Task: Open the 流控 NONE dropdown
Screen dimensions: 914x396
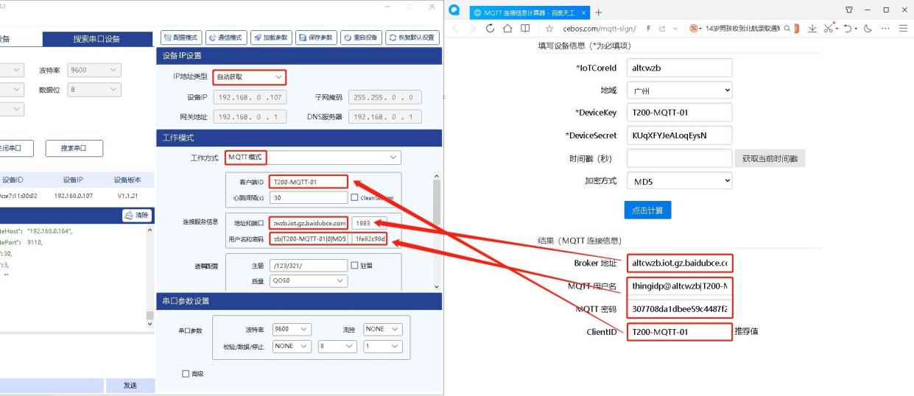Action: point(383,329)
